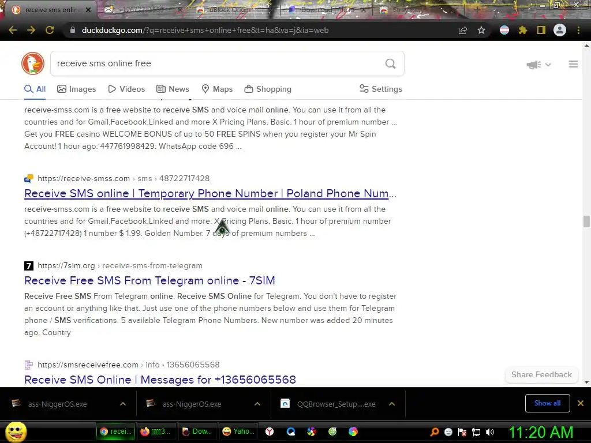Screen dimensions: 591x443
Task: Click the flag with red X tray icon
Action: (x=462, y=432)
